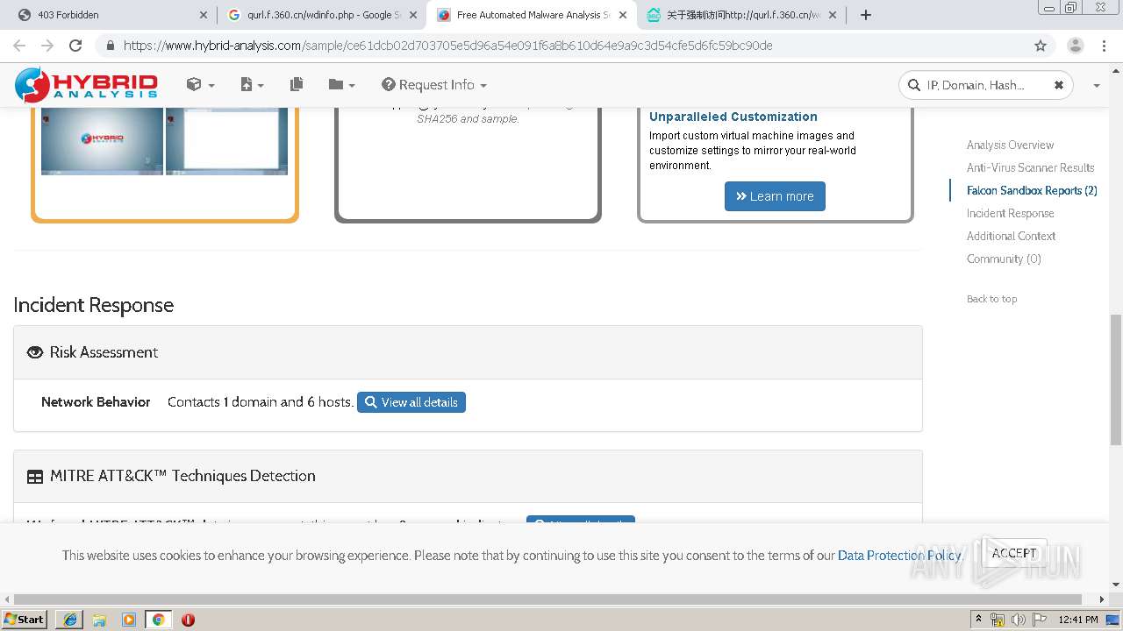1123x631 pixels.
Task: Click the Risk Assessment heading
Action: coord(104,352)
